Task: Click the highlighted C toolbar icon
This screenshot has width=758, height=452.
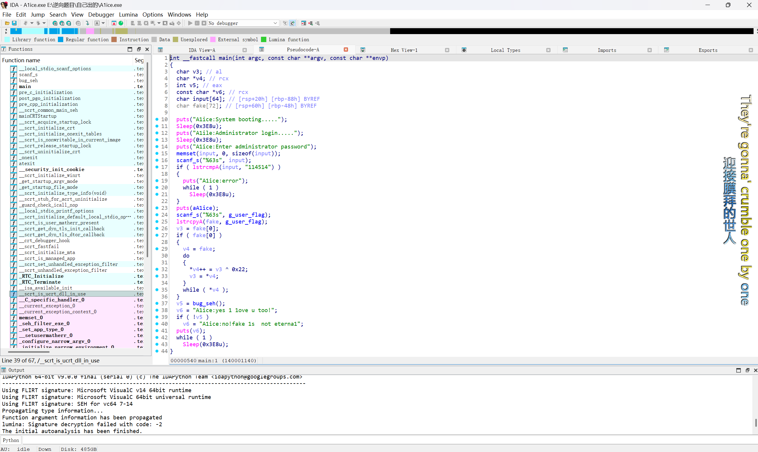Action: pos(292,23)
